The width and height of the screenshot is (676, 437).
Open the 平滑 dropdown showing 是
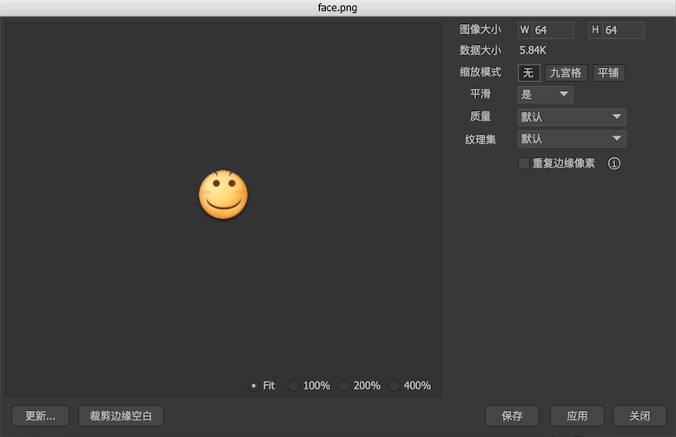point(546,95)
